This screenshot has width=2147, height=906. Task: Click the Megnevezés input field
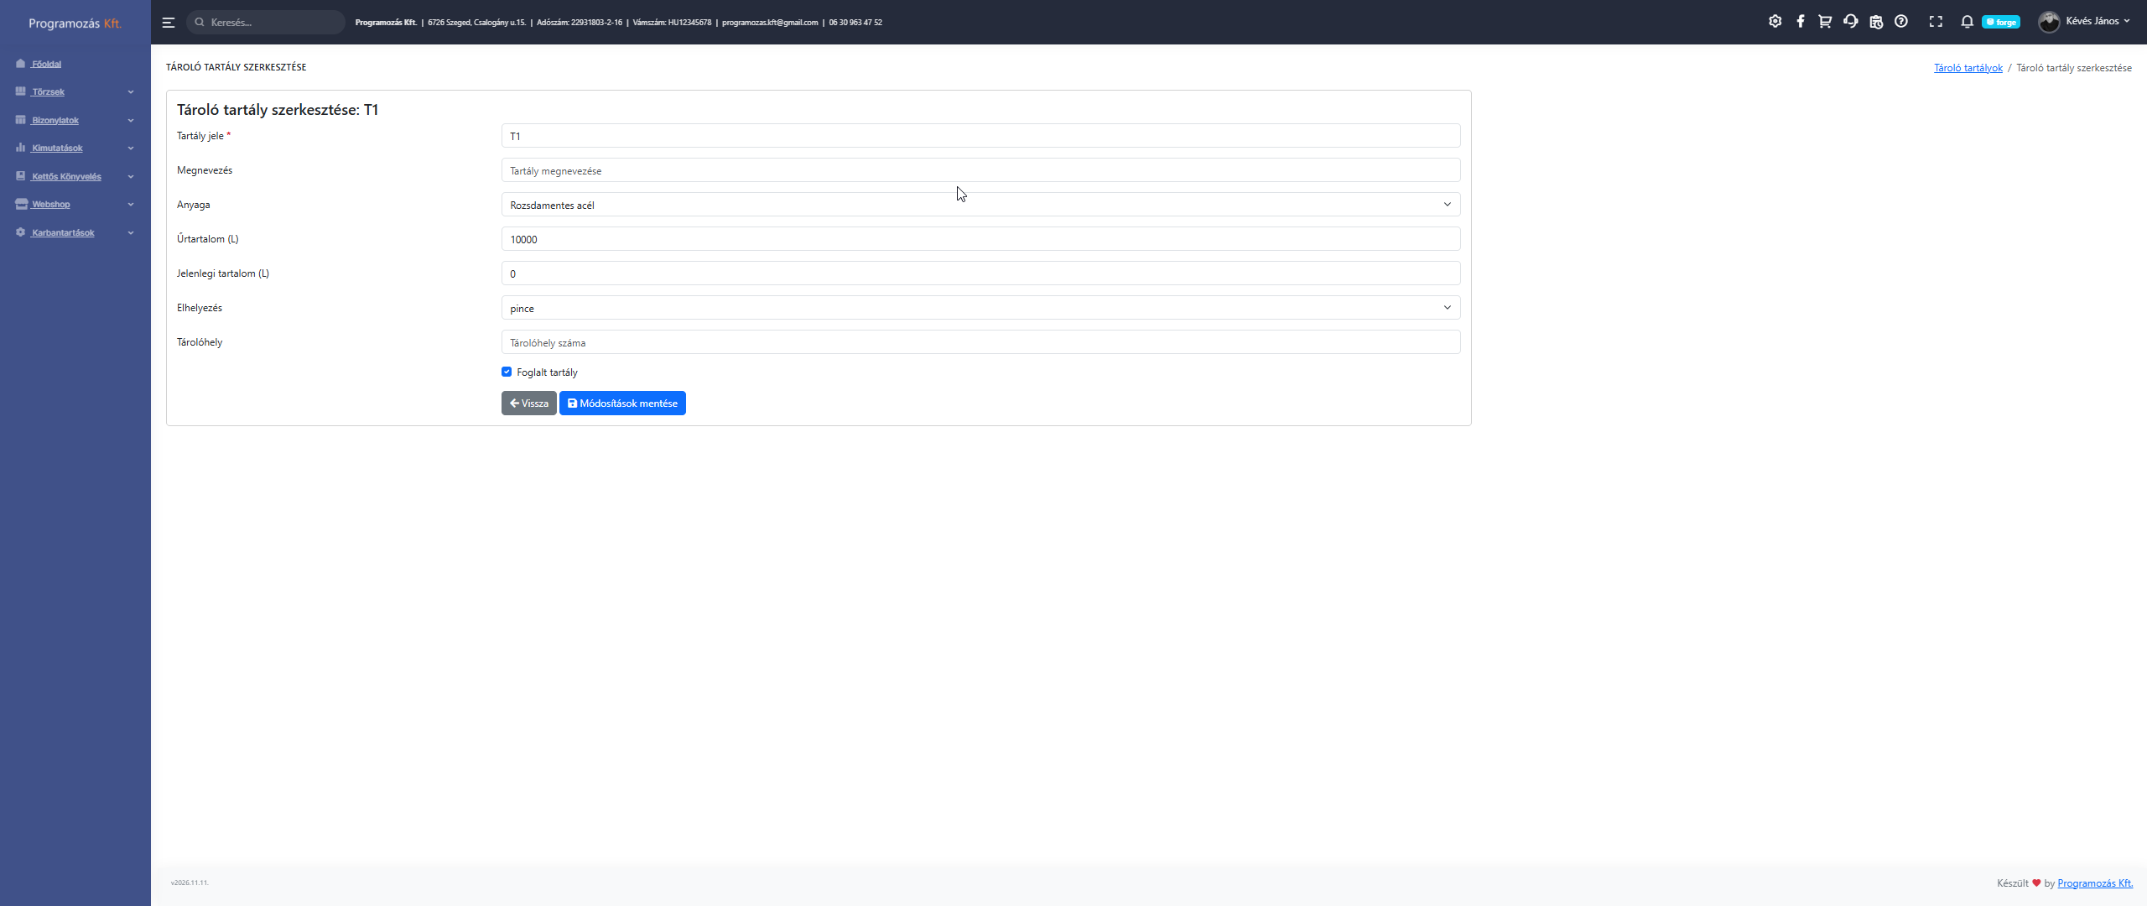980,170
